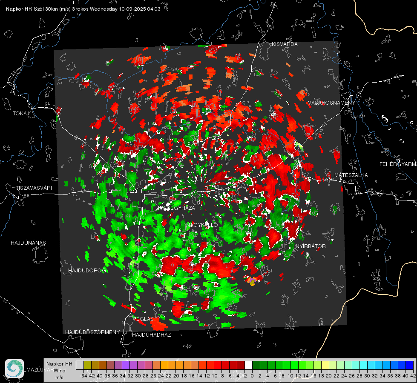Click the legend value label 42
The height and width of the screenshot is (383, 417).
pos(413,376)
